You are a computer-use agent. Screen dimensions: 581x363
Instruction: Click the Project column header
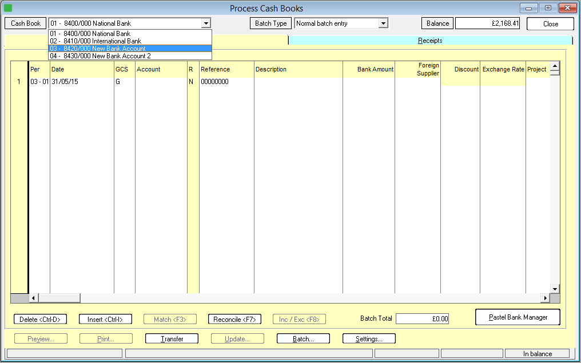pyautogui.click(x=538, y=69)
